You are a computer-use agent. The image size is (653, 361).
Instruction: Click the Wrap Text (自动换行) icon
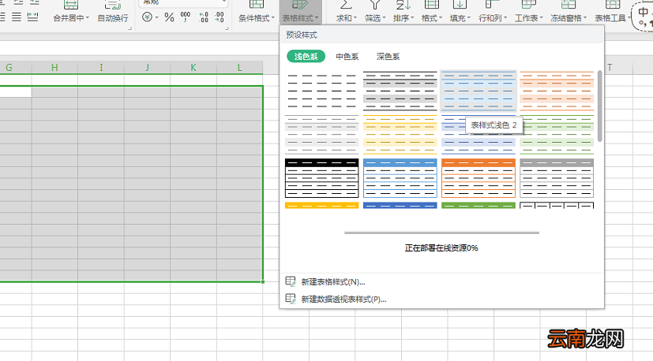(x=112, y=5)
